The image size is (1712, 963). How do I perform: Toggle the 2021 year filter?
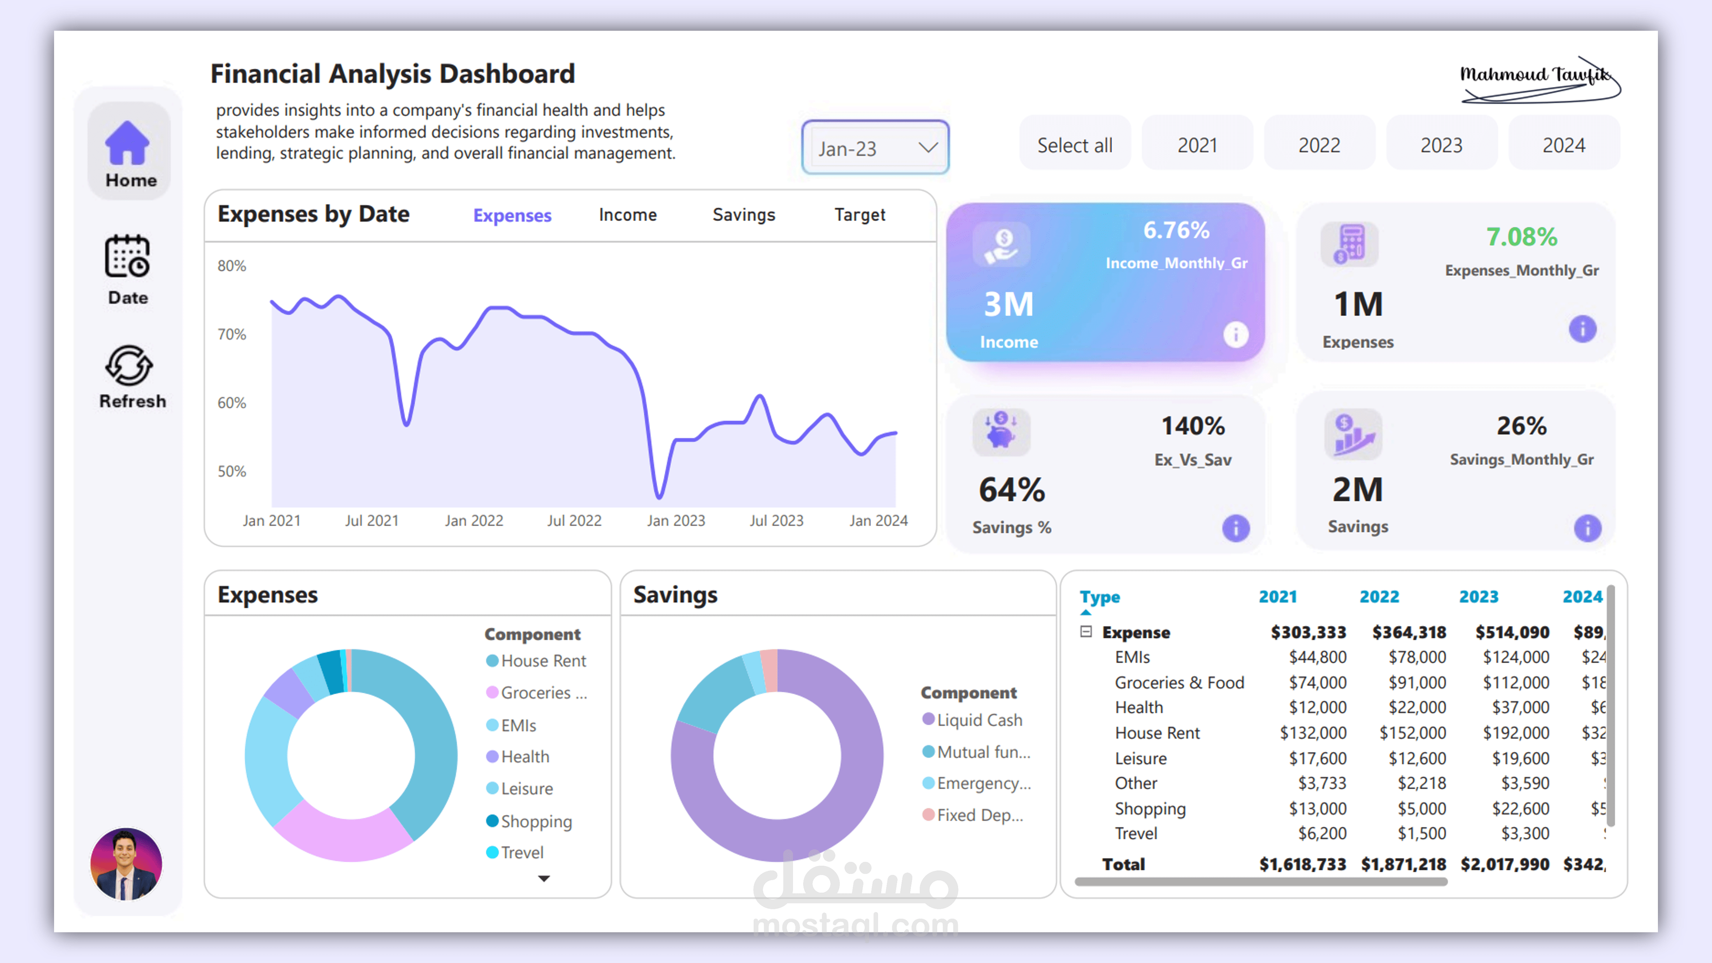coord(1197,145)
